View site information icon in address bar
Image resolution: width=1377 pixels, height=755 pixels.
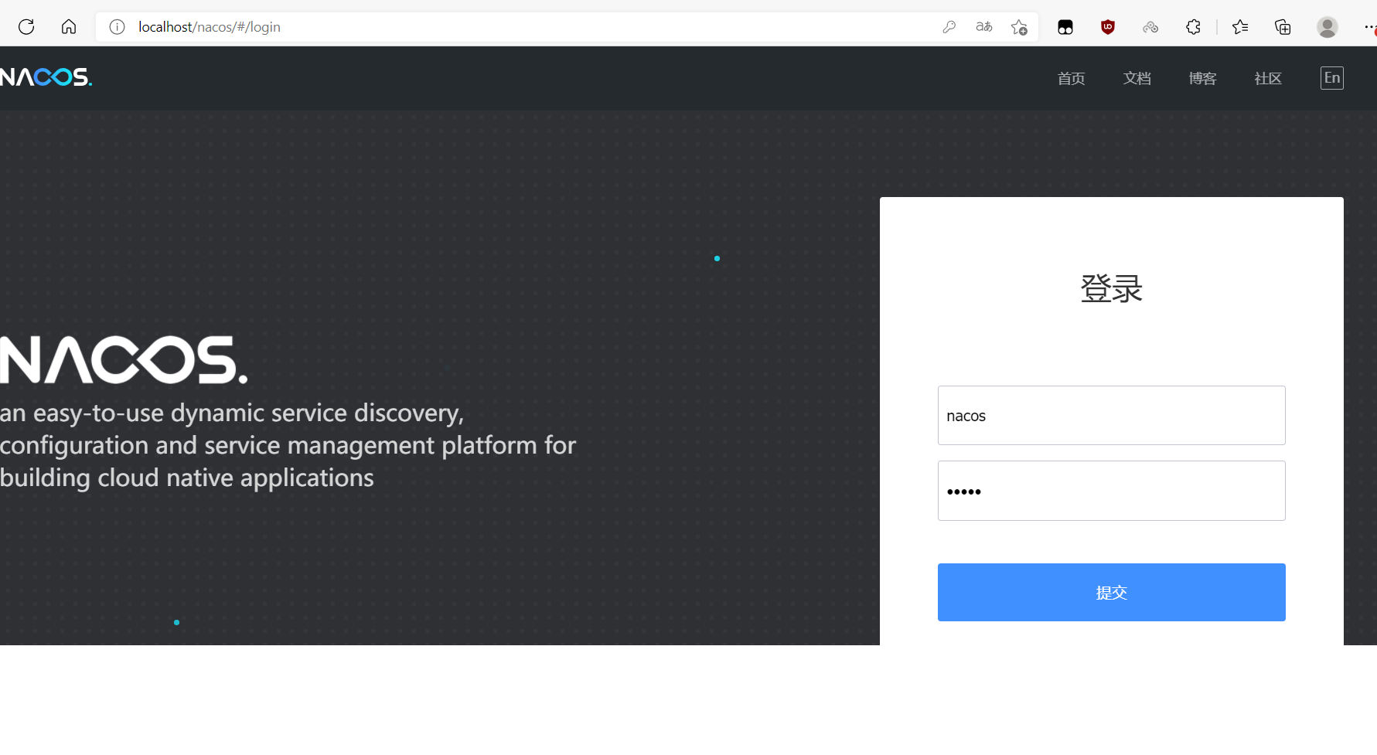(x=117, y=27)
